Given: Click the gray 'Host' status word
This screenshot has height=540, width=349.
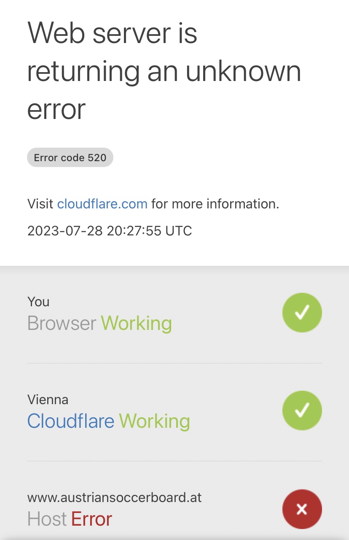Looking at the screenshot, I should 47,519.
